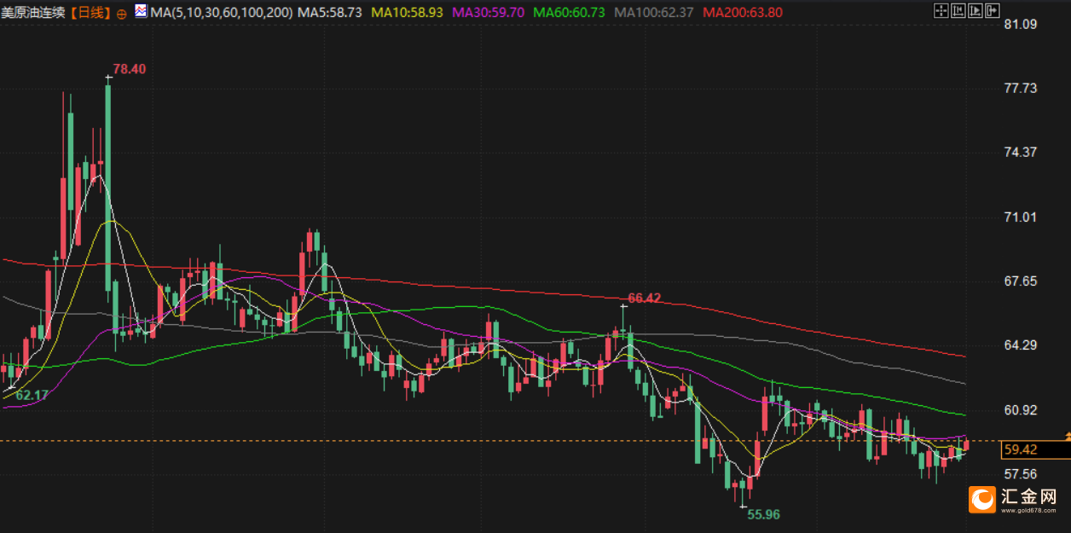Click the expand chart range play icon
Viewport: 1071px width, 533px height.
click(x=975, y=10)
